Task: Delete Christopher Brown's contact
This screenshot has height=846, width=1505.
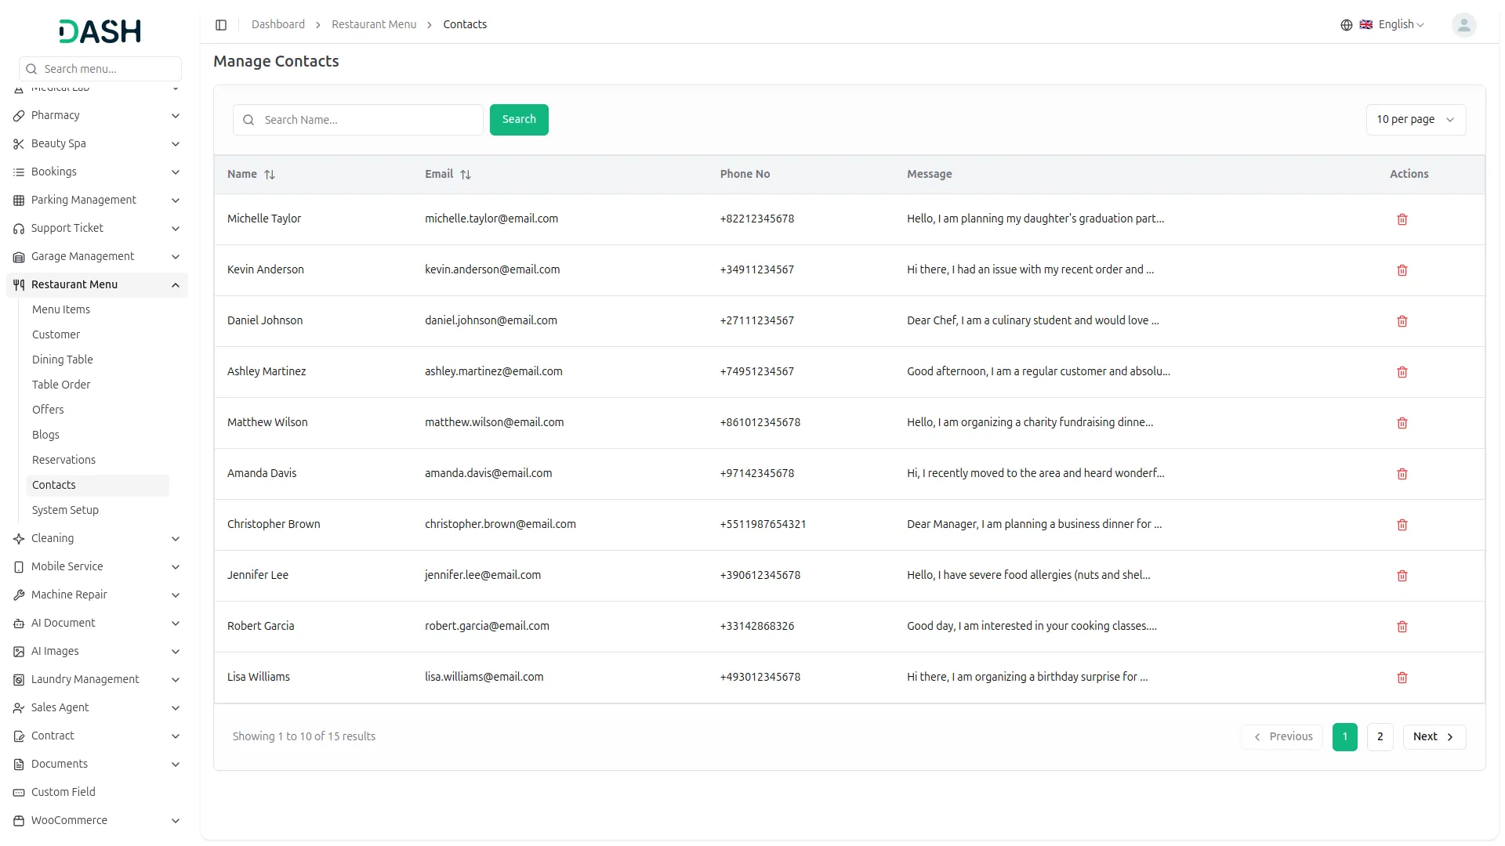Action: [1402, 525]
